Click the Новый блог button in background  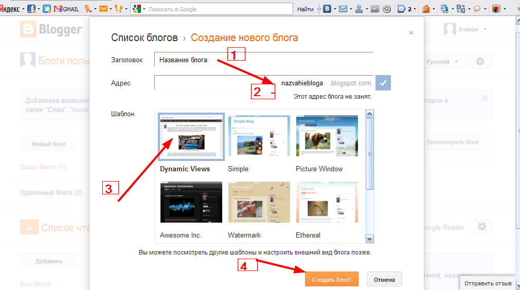click(x=49, y=144)
